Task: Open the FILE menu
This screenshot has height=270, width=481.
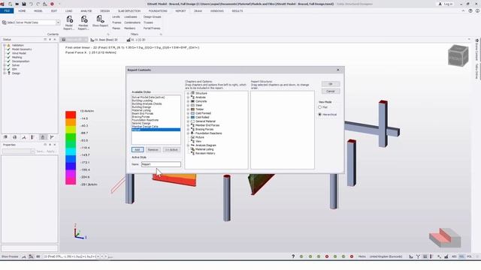Action: point(7,10)
